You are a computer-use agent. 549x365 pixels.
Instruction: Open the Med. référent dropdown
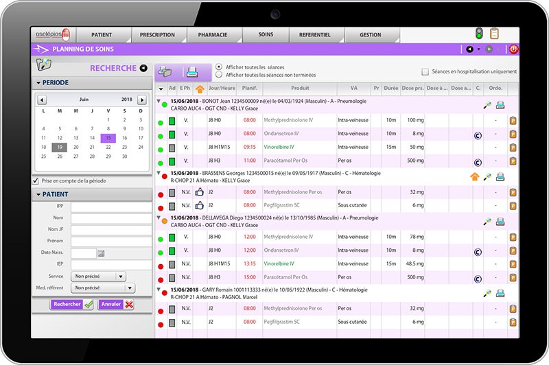103,288
